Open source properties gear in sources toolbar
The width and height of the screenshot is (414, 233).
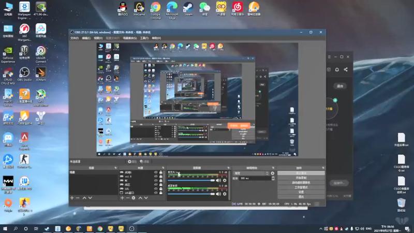tap(134, 198)
